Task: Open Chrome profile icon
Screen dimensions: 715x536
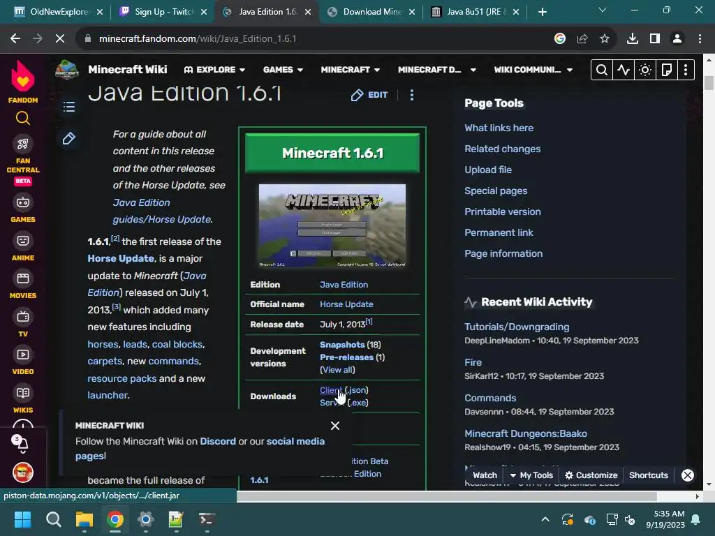Action: (677, 39)
